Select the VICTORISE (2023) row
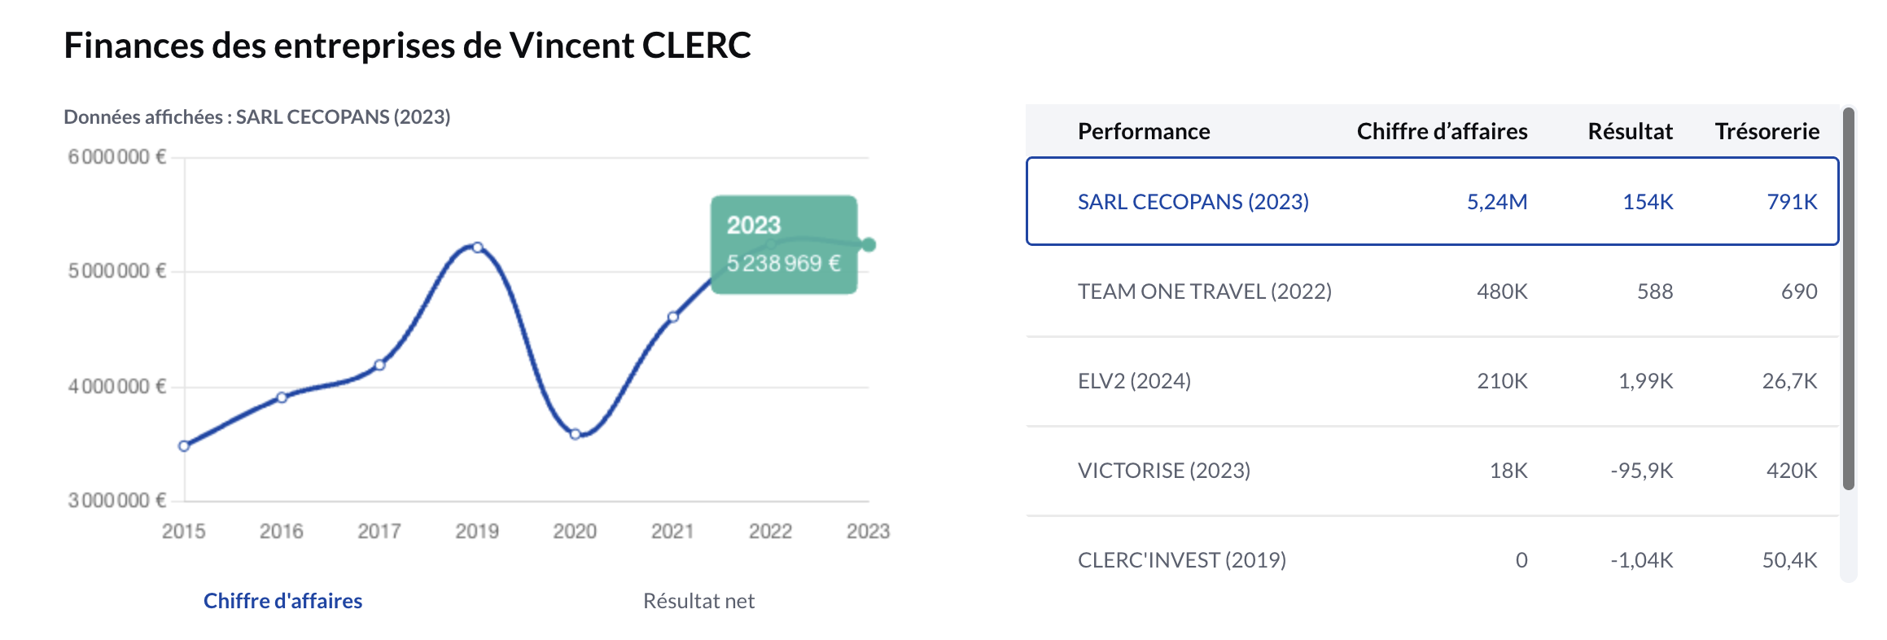1887x640 pixels. coord(1432,471)
